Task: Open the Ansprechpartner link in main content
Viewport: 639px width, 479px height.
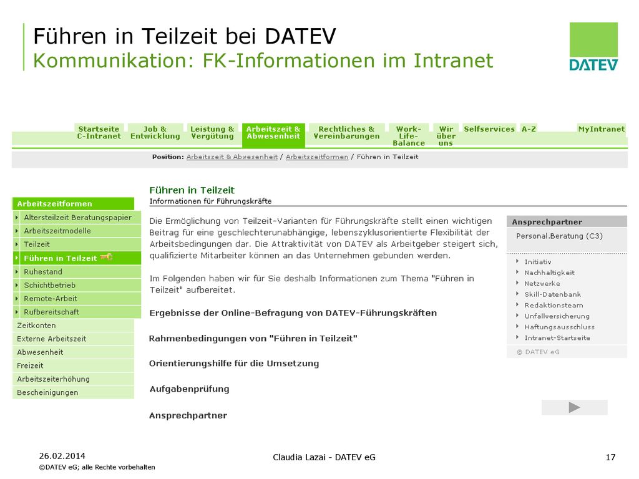Action: [188, 416]
